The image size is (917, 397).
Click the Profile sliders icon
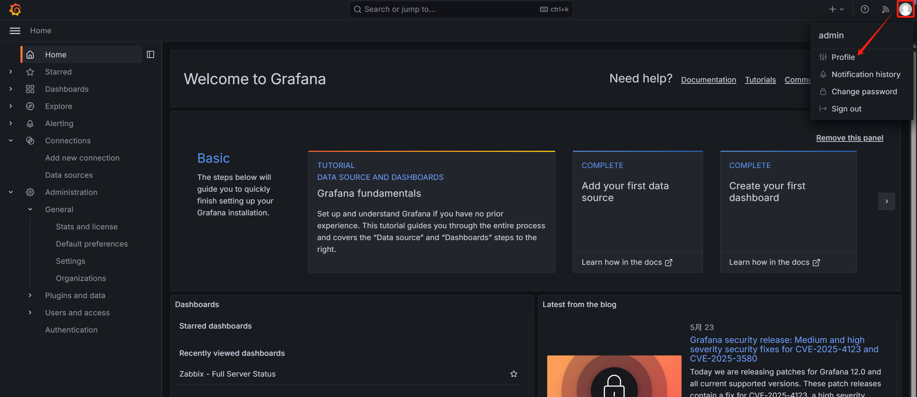(823, 57)
